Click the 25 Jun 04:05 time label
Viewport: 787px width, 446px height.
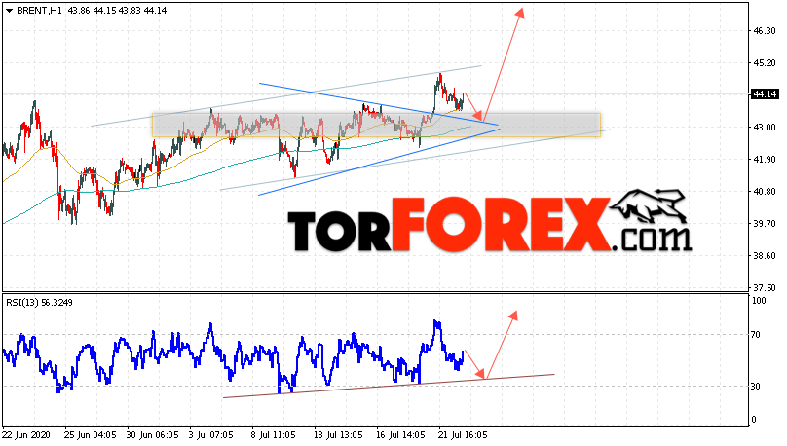coord(91,434)
